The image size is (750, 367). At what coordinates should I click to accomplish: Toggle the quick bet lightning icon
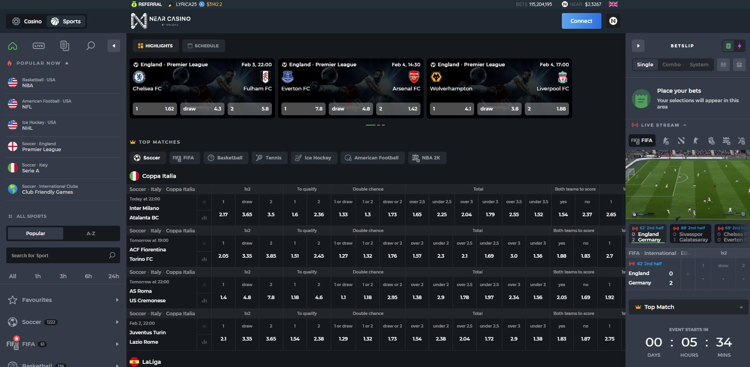[739, 46]
